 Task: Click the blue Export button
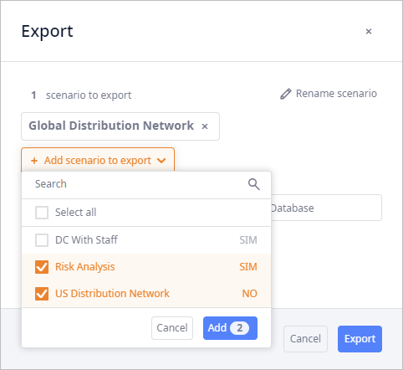(x=360, y=339)
